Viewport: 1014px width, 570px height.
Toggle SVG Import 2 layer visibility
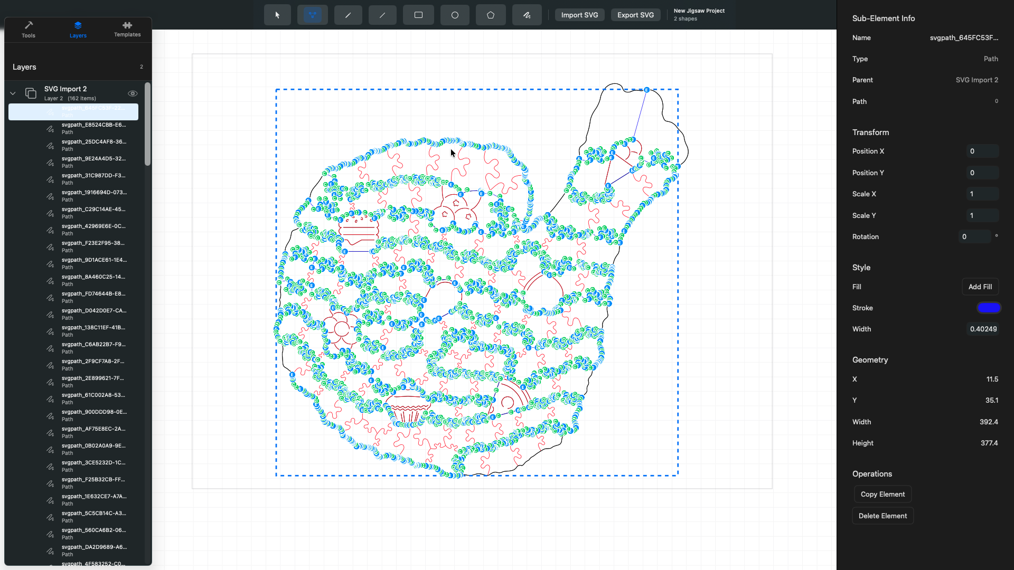pos(133,93)
